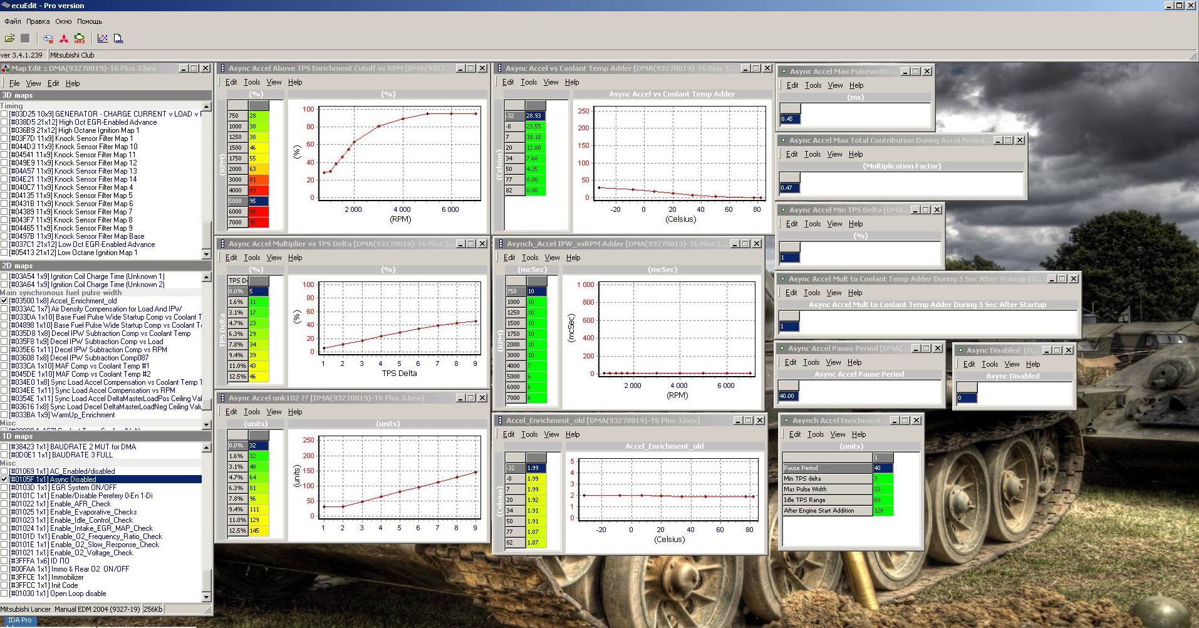Select the navy highlighted 5000 RPM cell

point(258,201)
